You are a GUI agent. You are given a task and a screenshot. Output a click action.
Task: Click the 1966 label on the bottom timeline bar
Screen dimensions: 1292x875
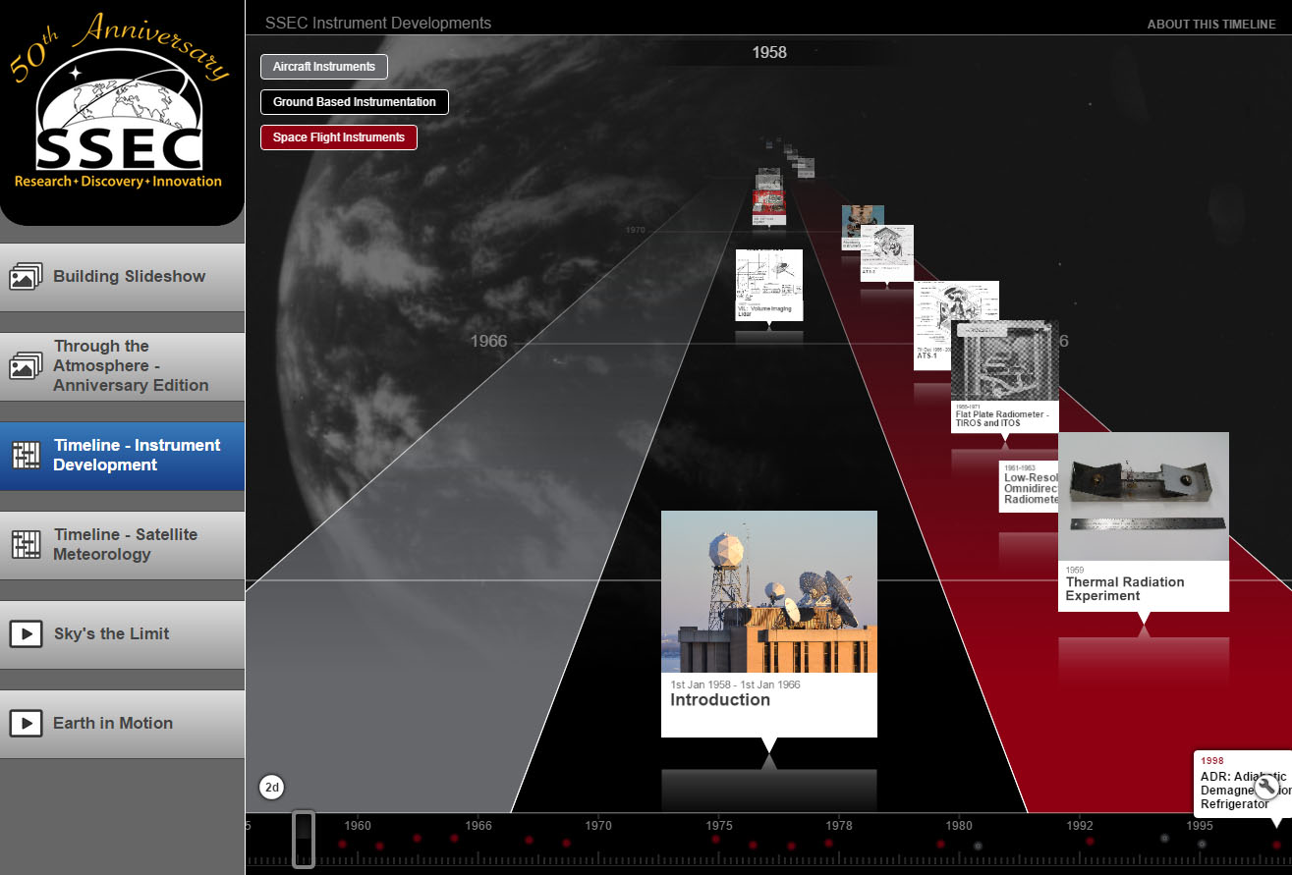click(478, 826)
